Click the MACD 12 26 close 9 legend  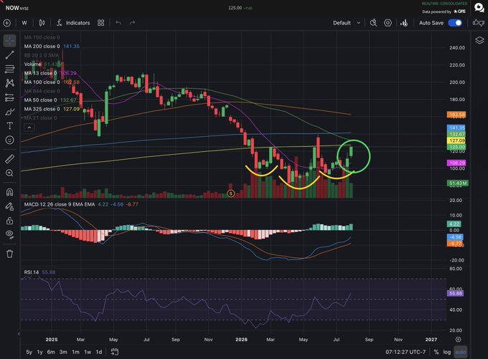point(60,204)
